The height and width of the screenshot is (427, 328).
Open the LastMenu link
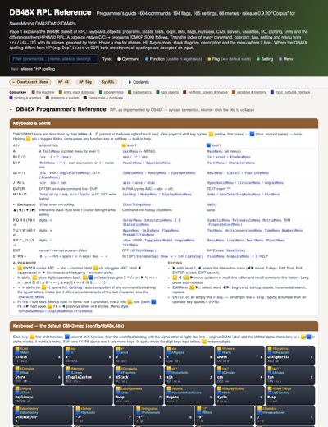pos(130,151)
